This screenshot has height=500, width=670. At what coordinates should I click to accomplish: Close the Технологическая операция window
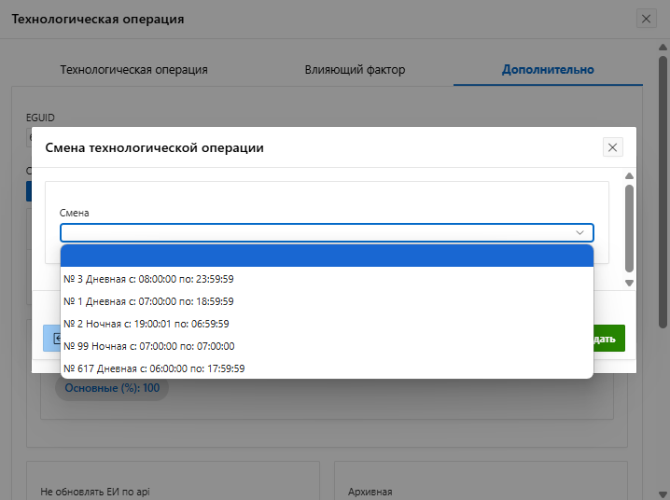click(x=646, y=19)
